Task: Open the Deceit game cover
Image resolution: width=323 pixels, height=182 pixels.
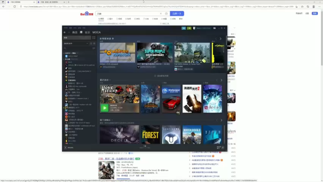Action: (x=120, y=135)
